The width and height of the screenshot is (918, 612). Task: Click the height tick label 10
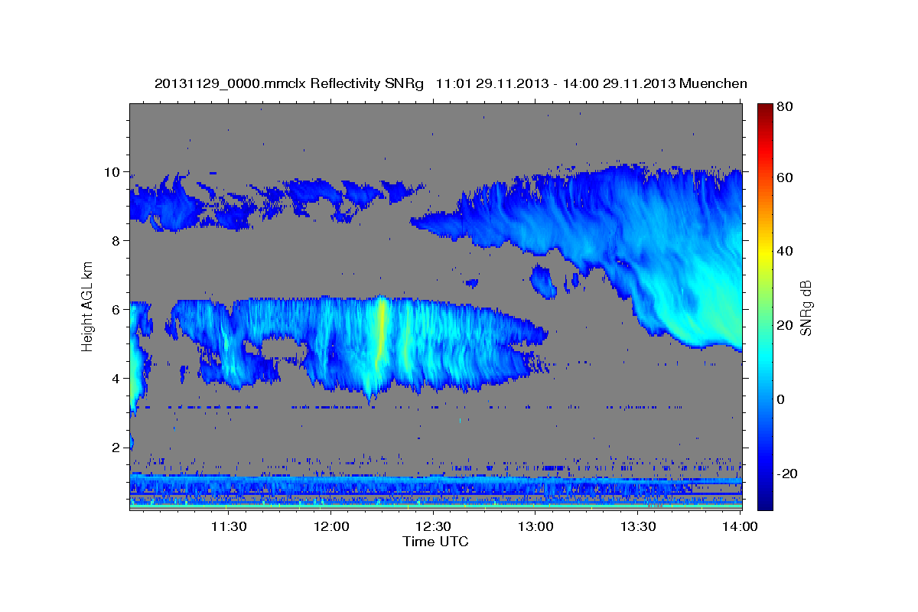point(113,171)
